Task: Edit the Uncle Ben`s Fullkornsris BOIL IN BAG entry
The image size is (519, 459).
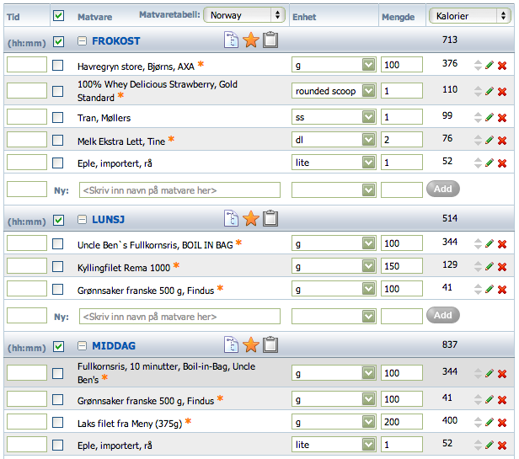Action: tap(490, 243)
